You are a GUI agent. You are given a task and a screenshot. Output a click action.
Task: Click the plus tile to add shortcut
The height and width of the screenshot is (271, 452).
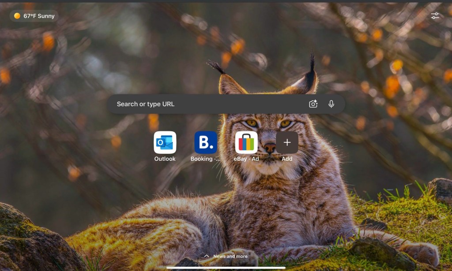(287, 142)
